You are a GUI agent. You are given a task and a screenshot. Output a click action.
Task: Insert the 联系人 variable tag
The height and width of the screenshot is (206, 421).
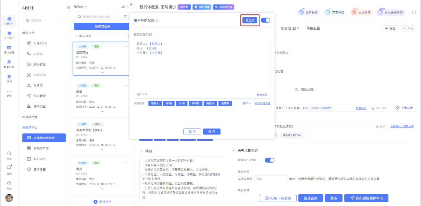155,103
